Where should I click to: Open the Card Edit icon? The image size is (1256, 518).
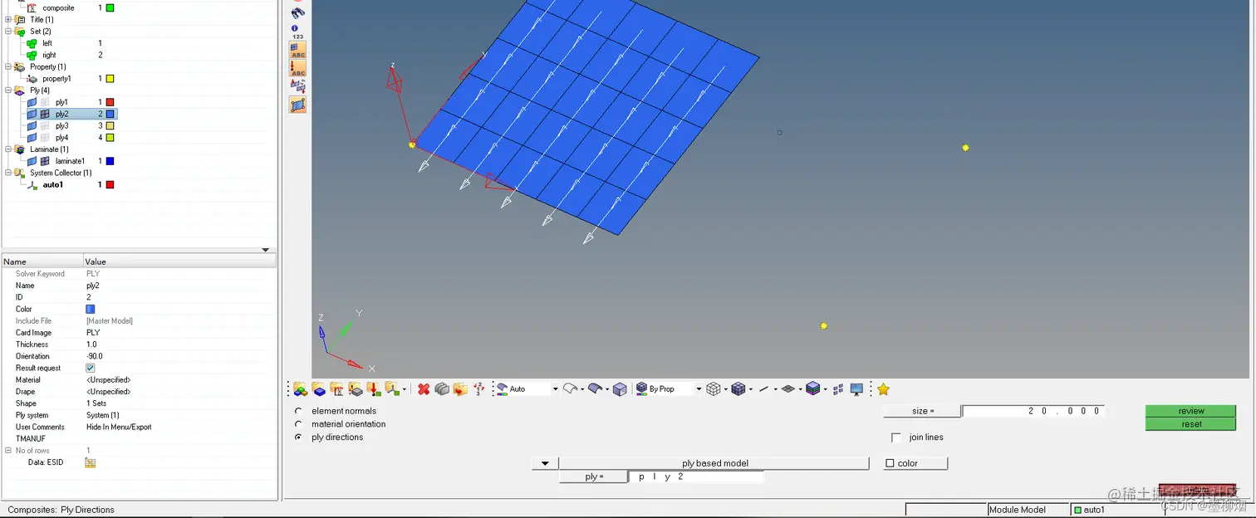[442, 388]
